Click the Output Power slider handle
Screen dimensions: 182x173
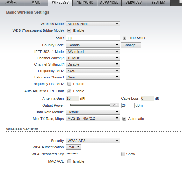pyautogui.click(x=114, y=105)
